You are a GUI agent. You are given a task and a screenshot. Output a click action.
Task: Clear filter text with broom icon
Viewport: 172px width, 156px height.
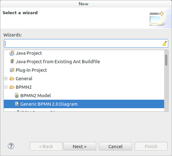click(x=164, y=43)
